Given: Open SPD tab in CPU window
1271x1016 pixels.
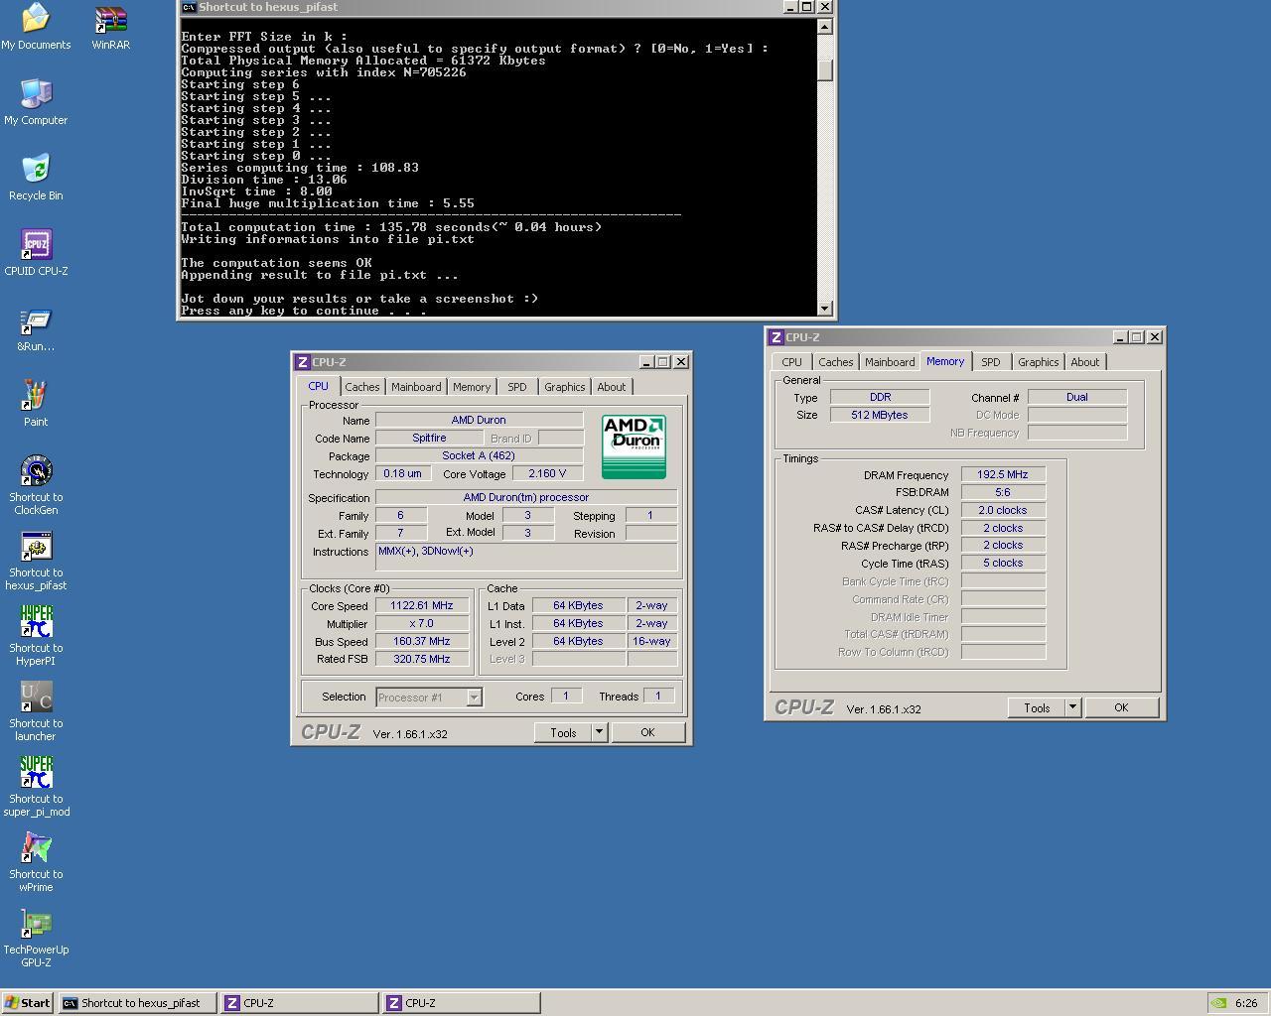Looking at the screenshot, I should [x=517, y=387].
